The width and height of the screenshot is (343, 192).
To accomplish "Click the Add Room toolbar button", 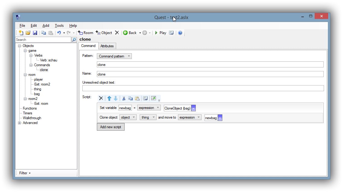I will (x=86, y=33).
